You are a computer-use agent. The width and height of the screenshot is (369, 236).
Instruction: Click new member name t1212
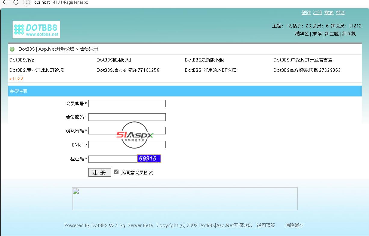tap(355, 26)
